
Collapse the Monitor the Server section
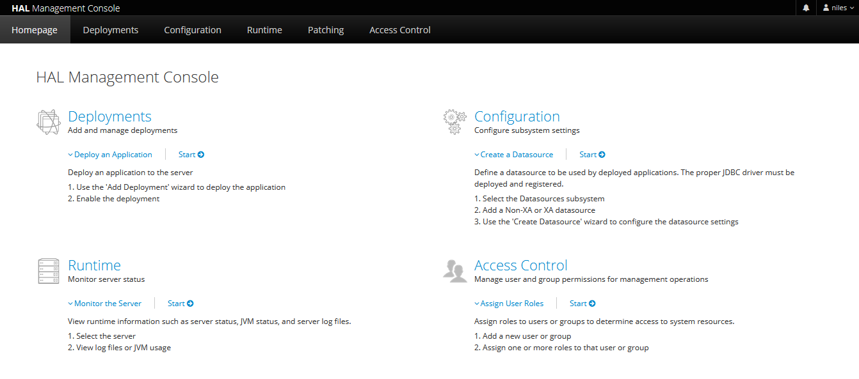[x=104, y=304]
